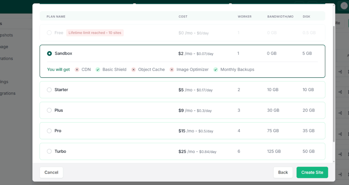This screenshot has height=185, width=349.
Task: Click the red X beside Image Optimizer
Action: click(172, 70)
